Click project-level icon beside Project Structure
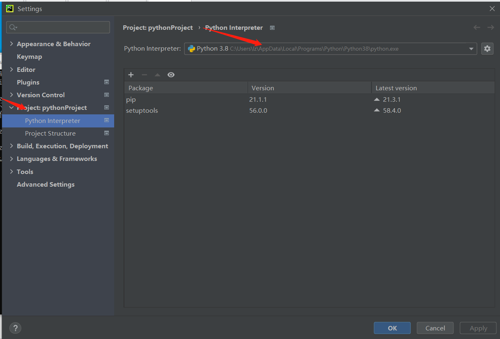 pyautogui.click(x=107, y=133)
